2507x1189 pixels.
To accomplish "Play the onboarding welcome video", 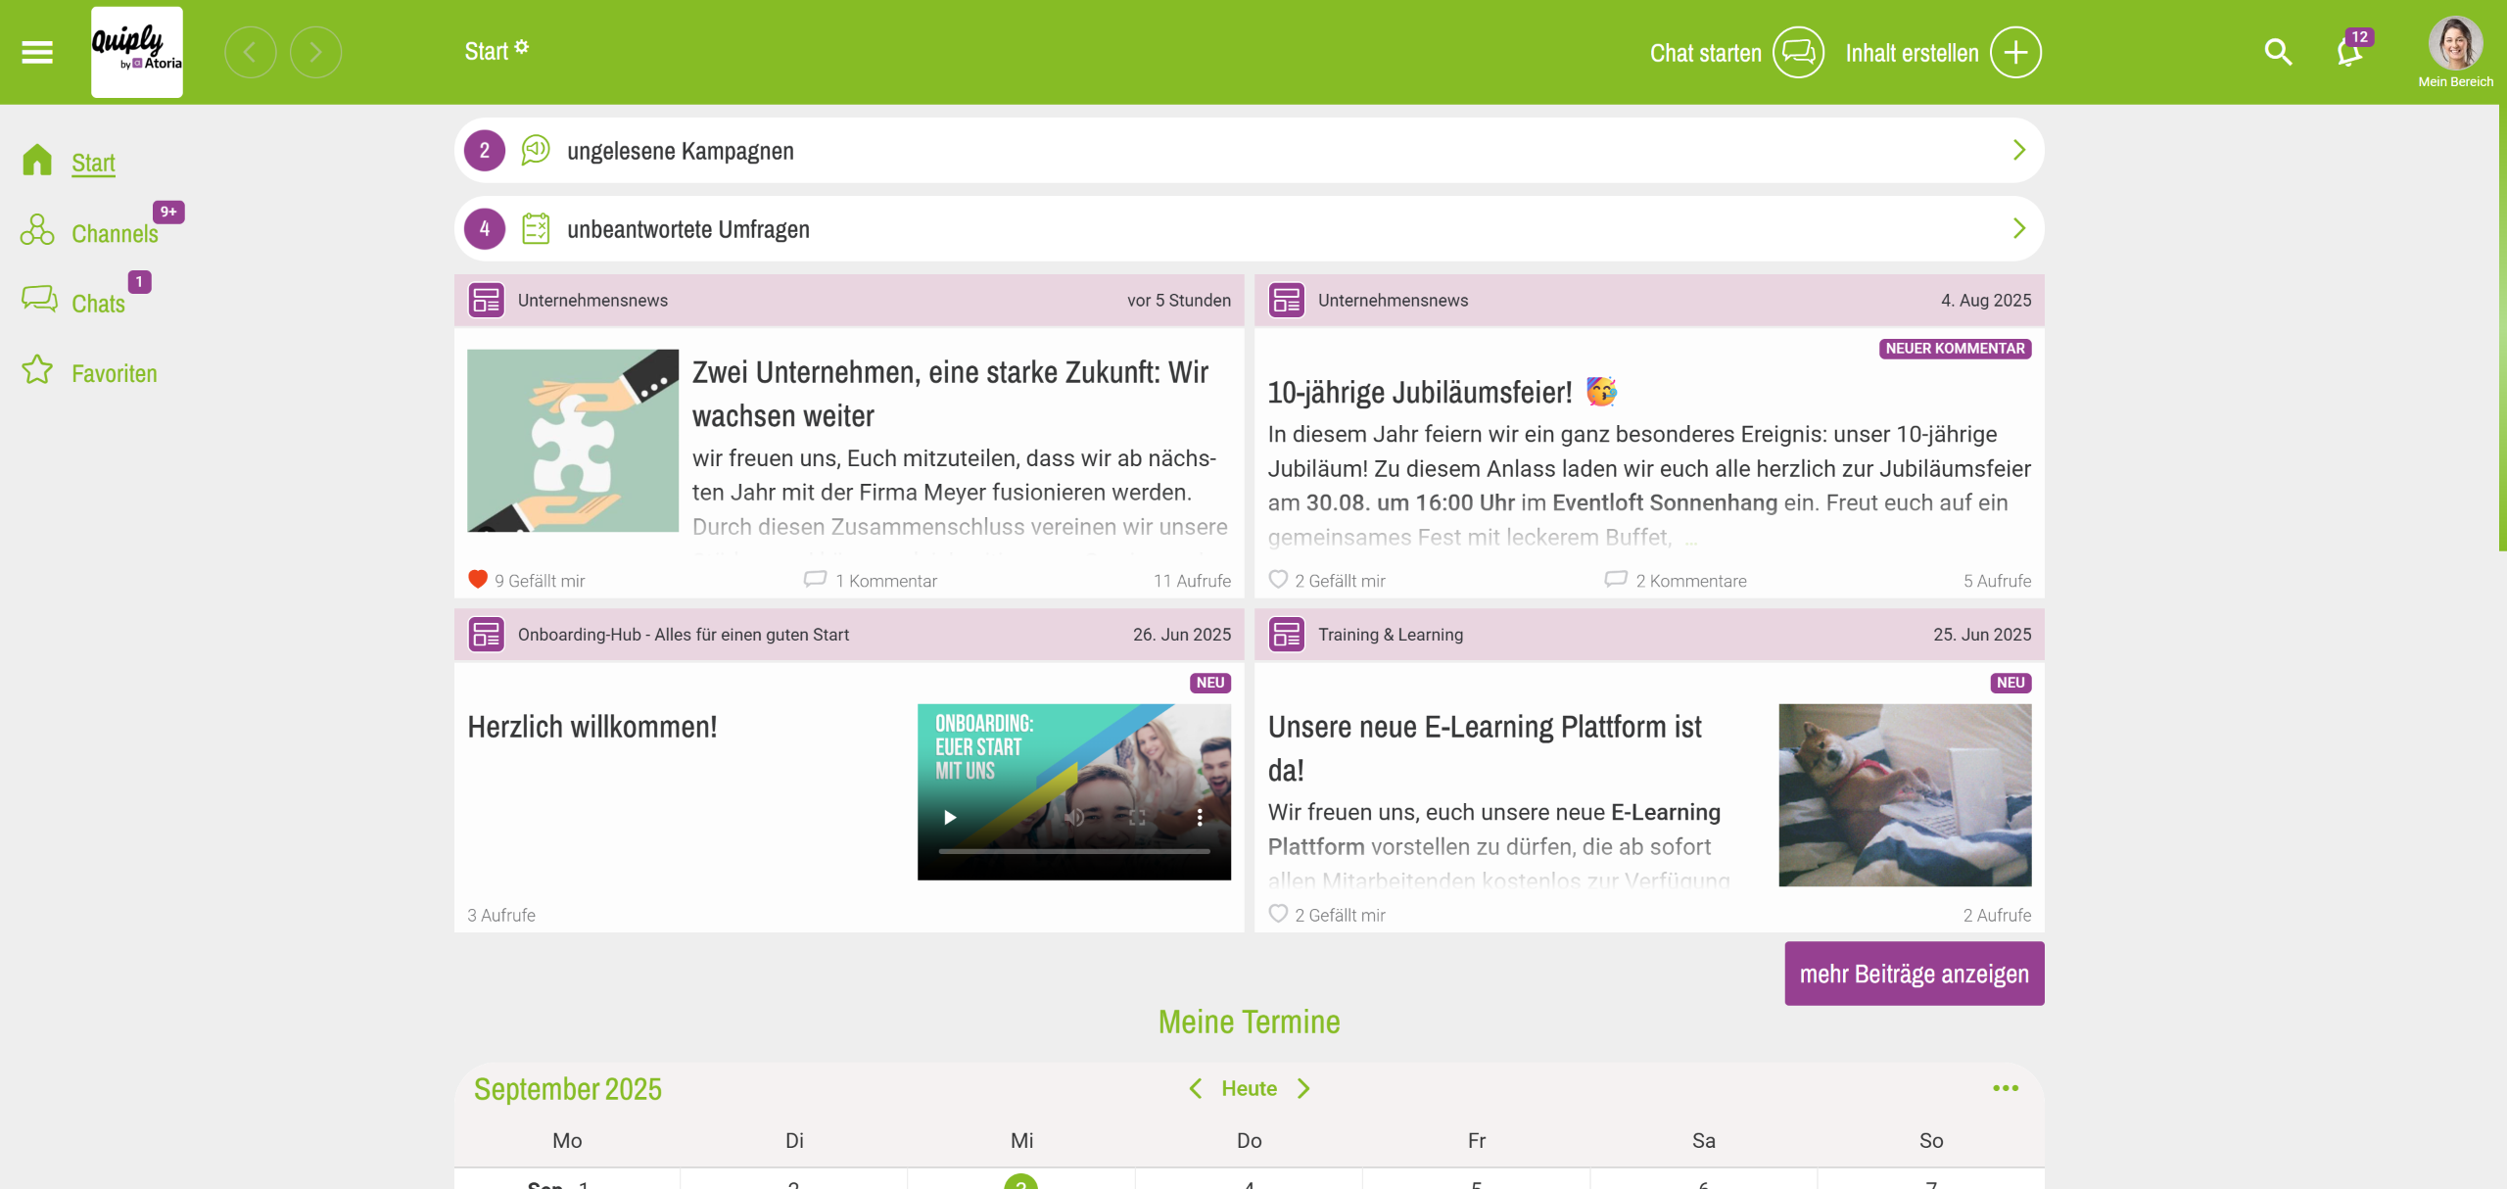I will coord(949,817).
